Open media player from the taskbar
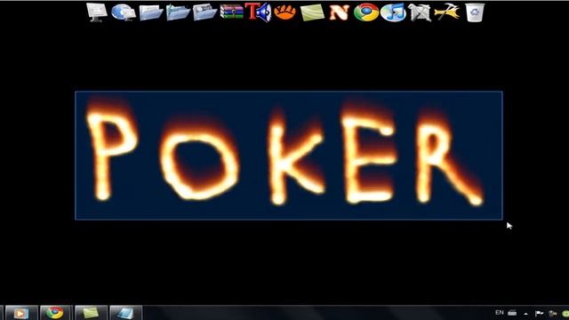The image size is (569, 320). tap(21, 313)
